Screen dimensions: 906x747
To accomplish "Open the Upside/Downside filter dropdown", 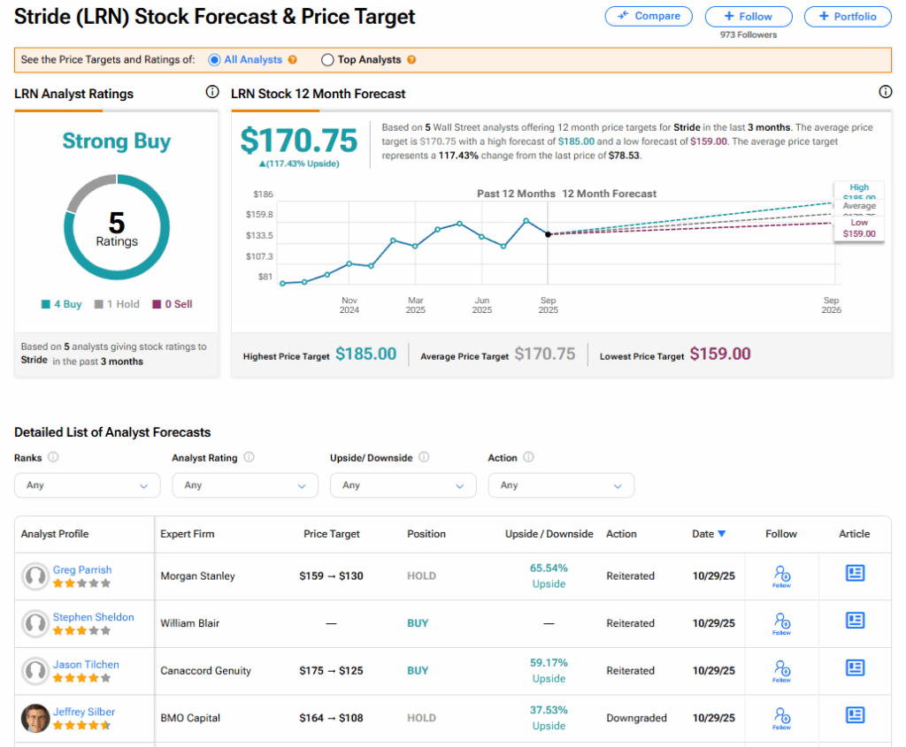I will pyautogui.click(x=403, y=485).
